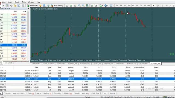Select the M1 timeframe
The width and height of the screenshot is (175, 98).
(x=117, y=5)
